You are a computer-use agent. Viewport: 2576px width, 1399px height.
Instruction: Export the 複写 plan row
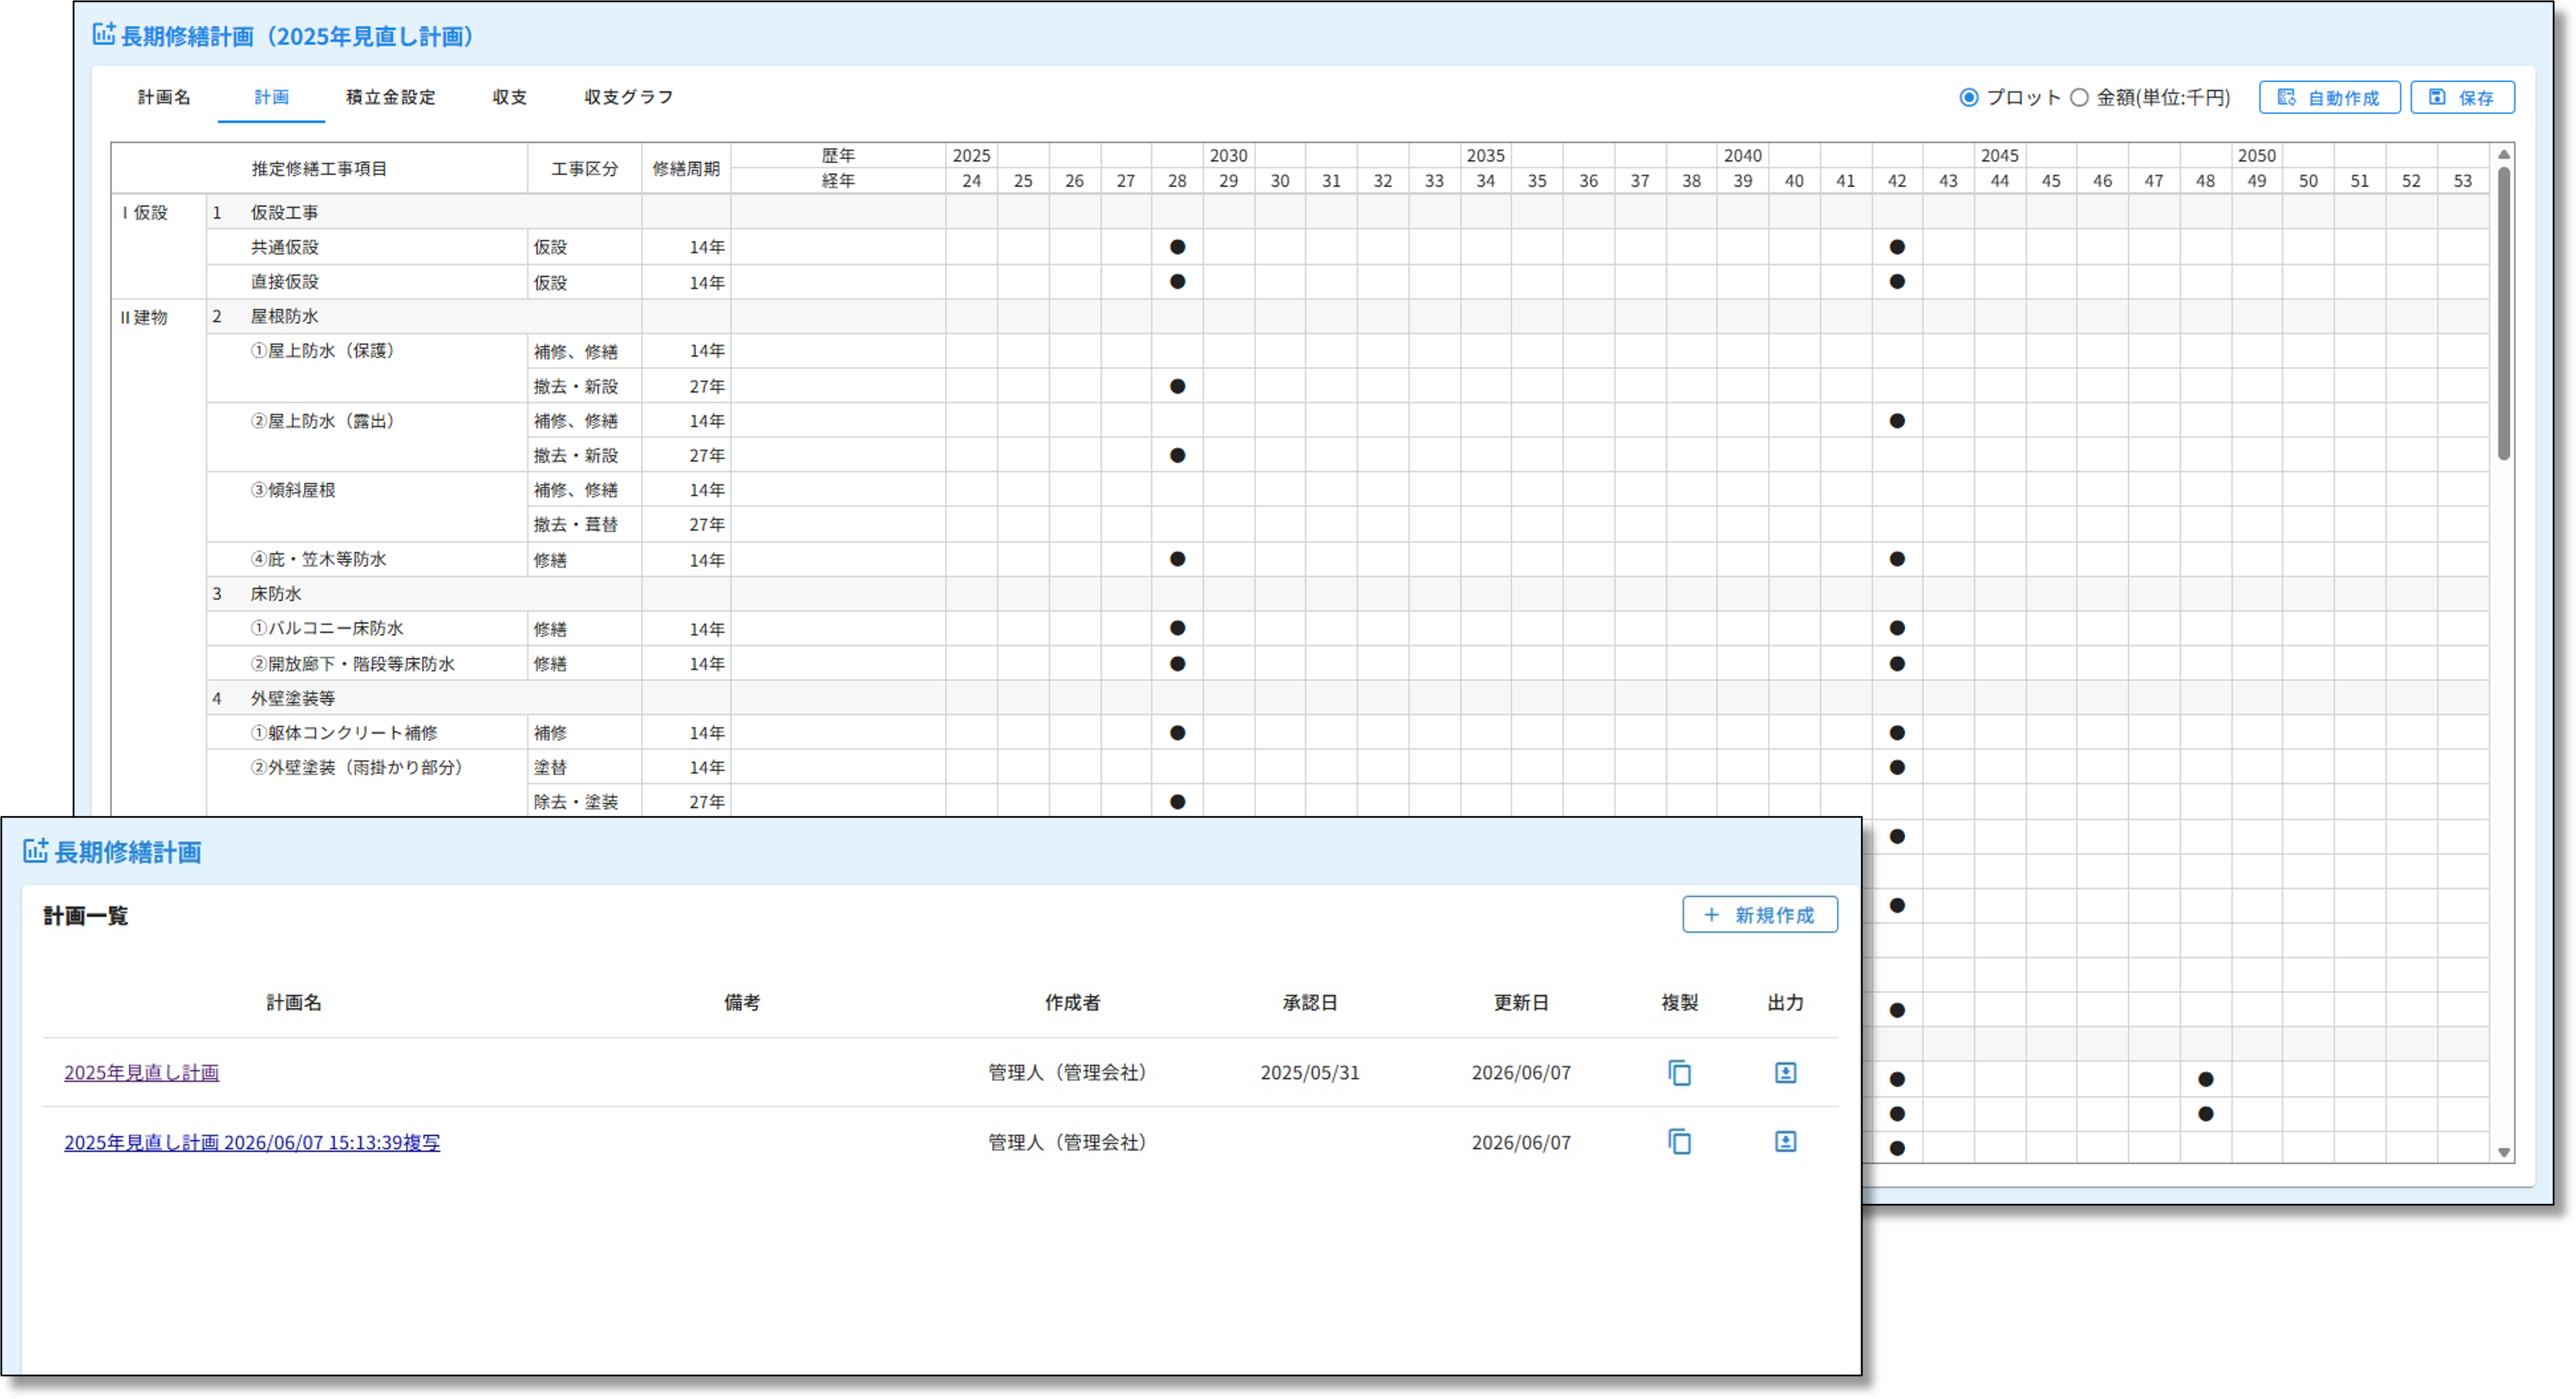[x=1785, y=1142]
